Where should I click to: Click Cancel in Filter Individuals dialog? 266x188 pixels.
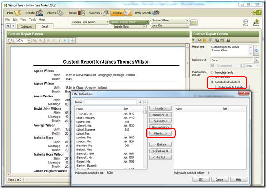[x=220, y=180]
